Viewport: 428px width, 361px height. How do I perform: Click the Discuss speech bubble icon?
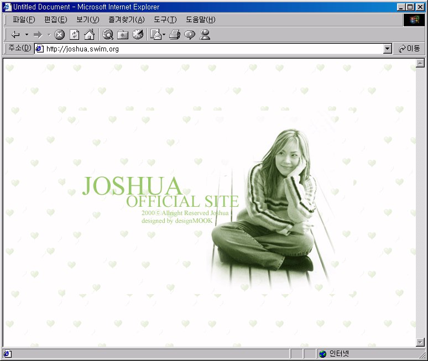tap(190, 35)
